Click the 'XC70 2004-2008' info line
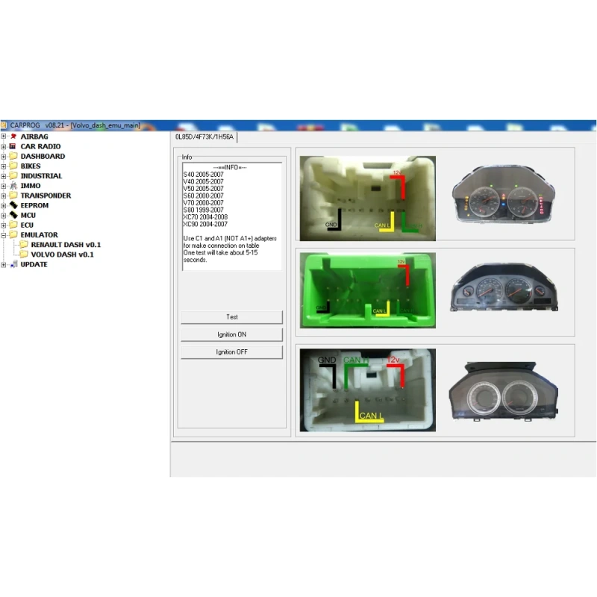Image resolution: width=597 pixels, height=597 pixels. [206, 217]
